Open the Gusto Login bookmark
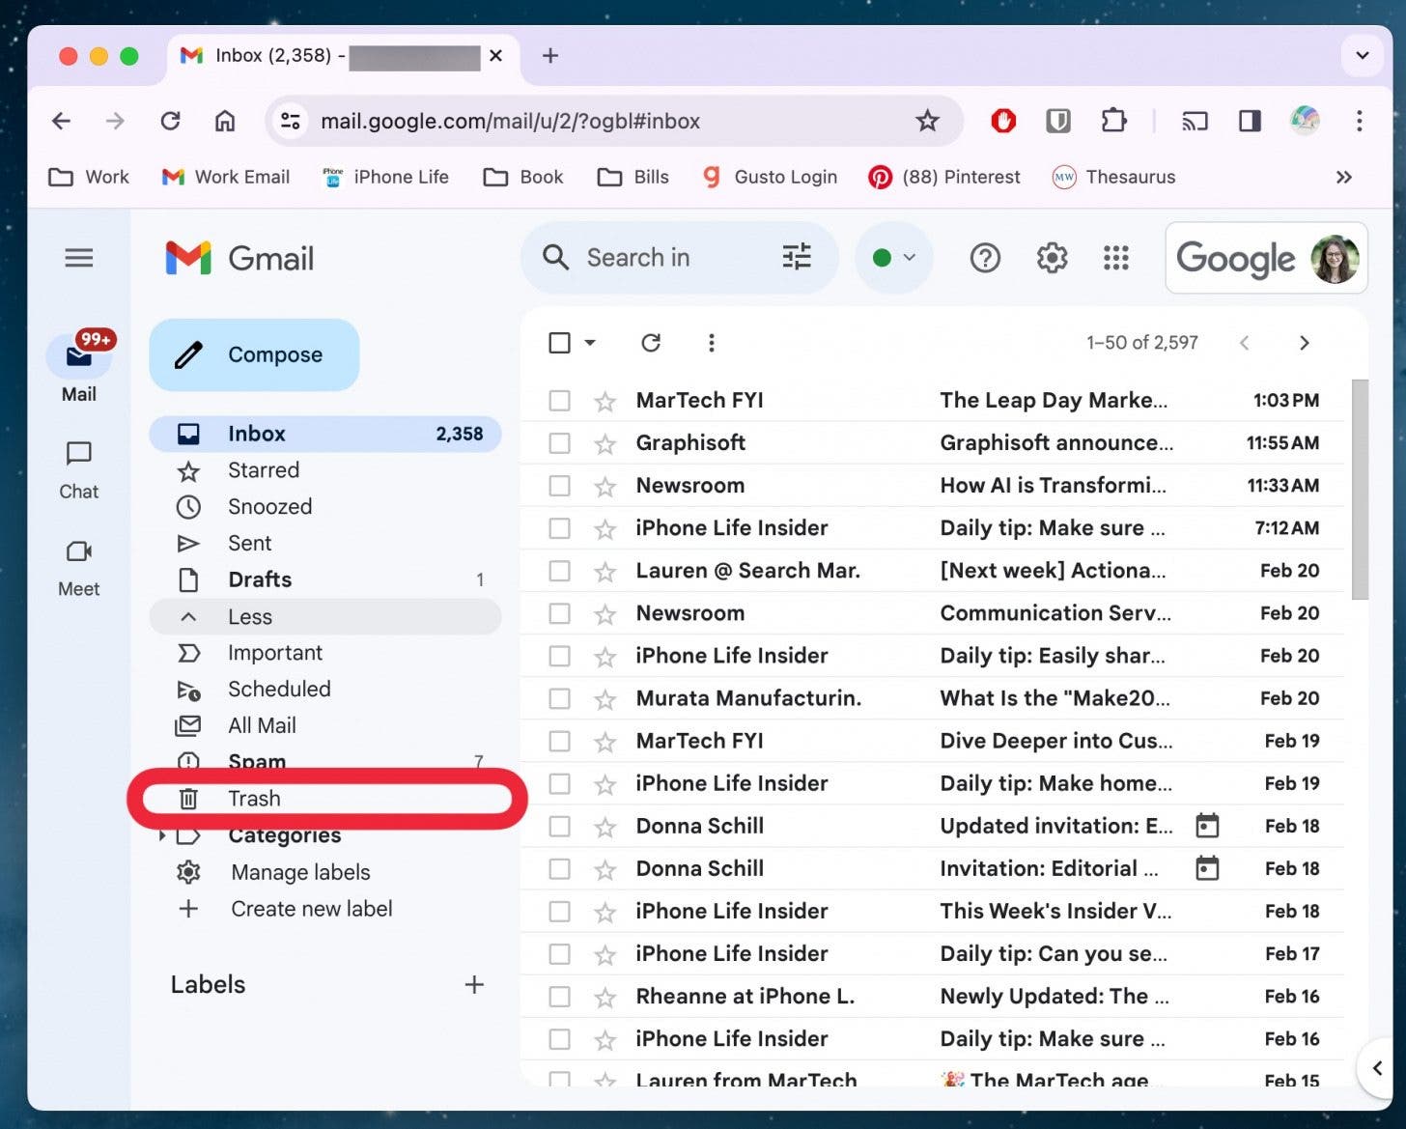1406x1129 pixels. [770, 177]
